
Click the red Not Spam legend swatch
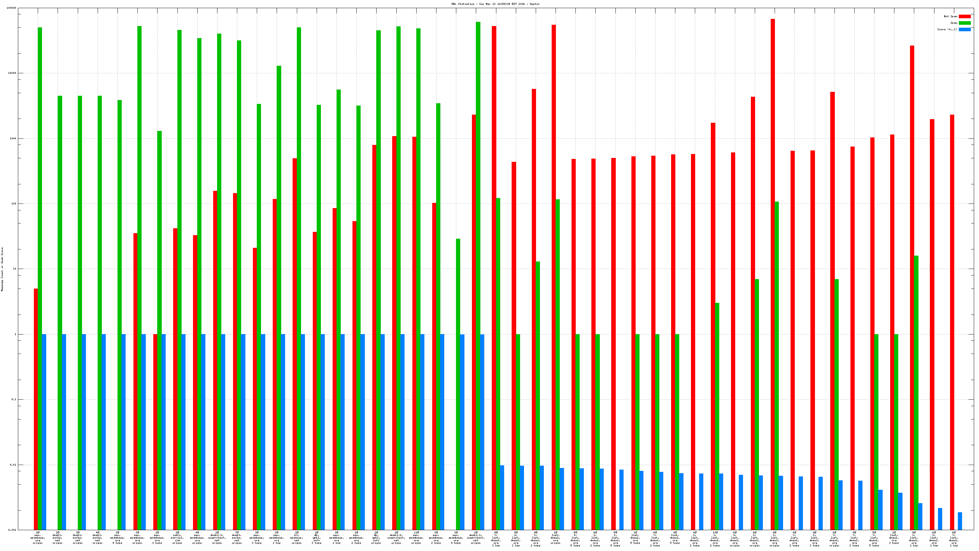[x=965, y=16]
